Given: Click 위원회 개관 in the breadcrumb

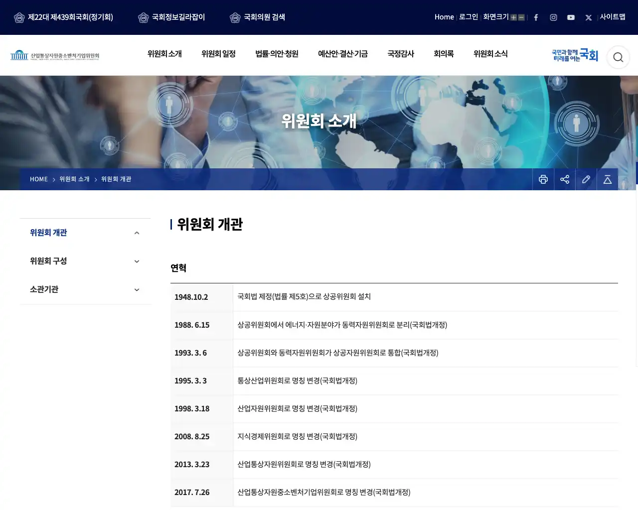Looking at the screenshot, I should [116, 179].
